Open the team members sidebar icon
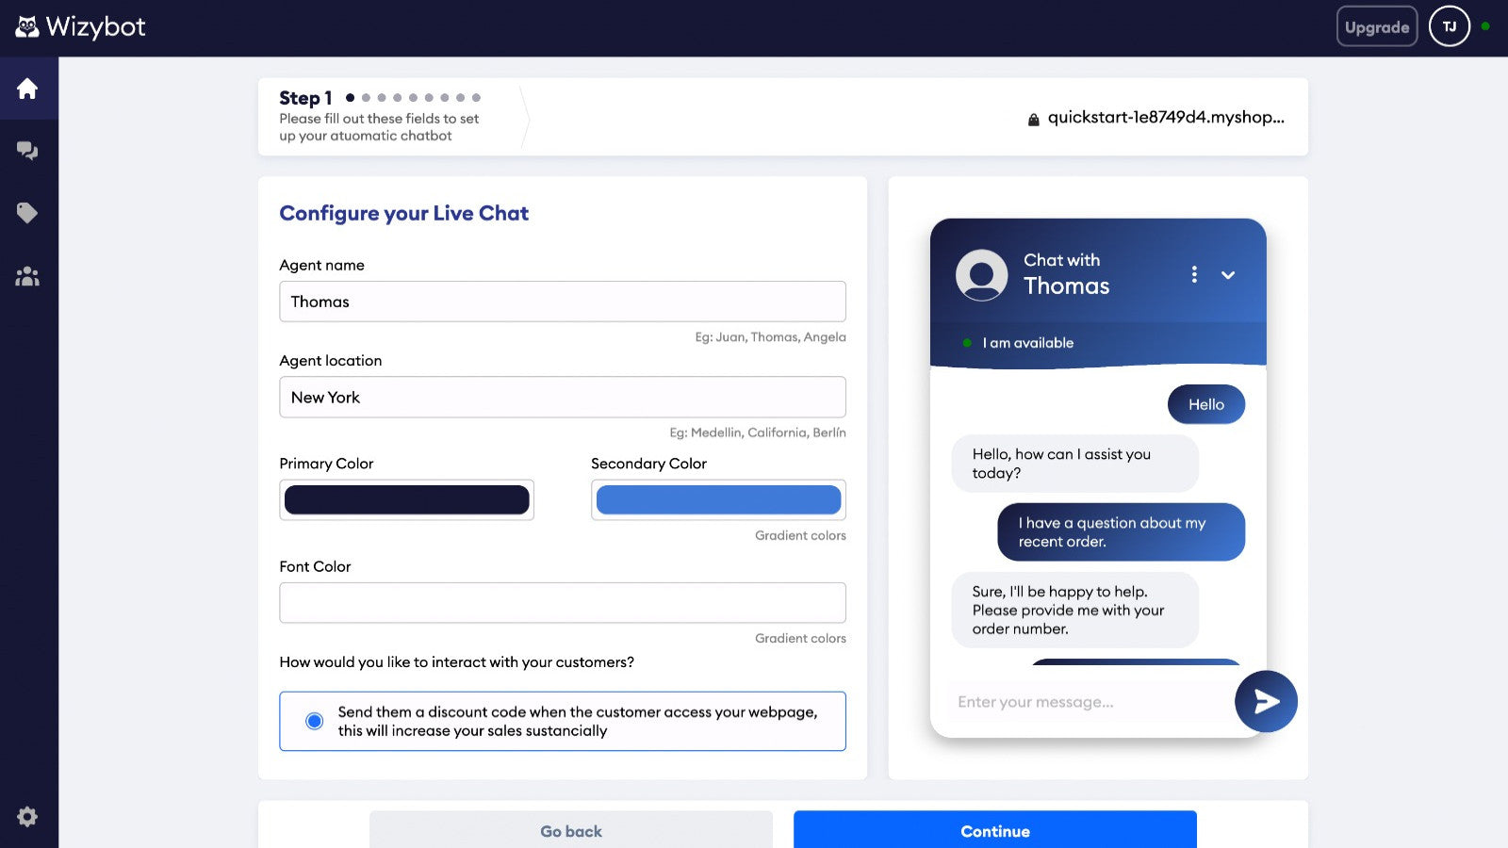Image resolution: width=1508 pixels, height=848 pixels. 27,276
